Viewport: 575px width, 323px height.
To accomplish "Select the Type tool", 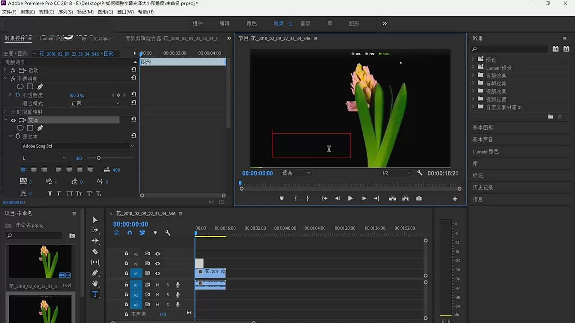I will click(x=95, y=294).
